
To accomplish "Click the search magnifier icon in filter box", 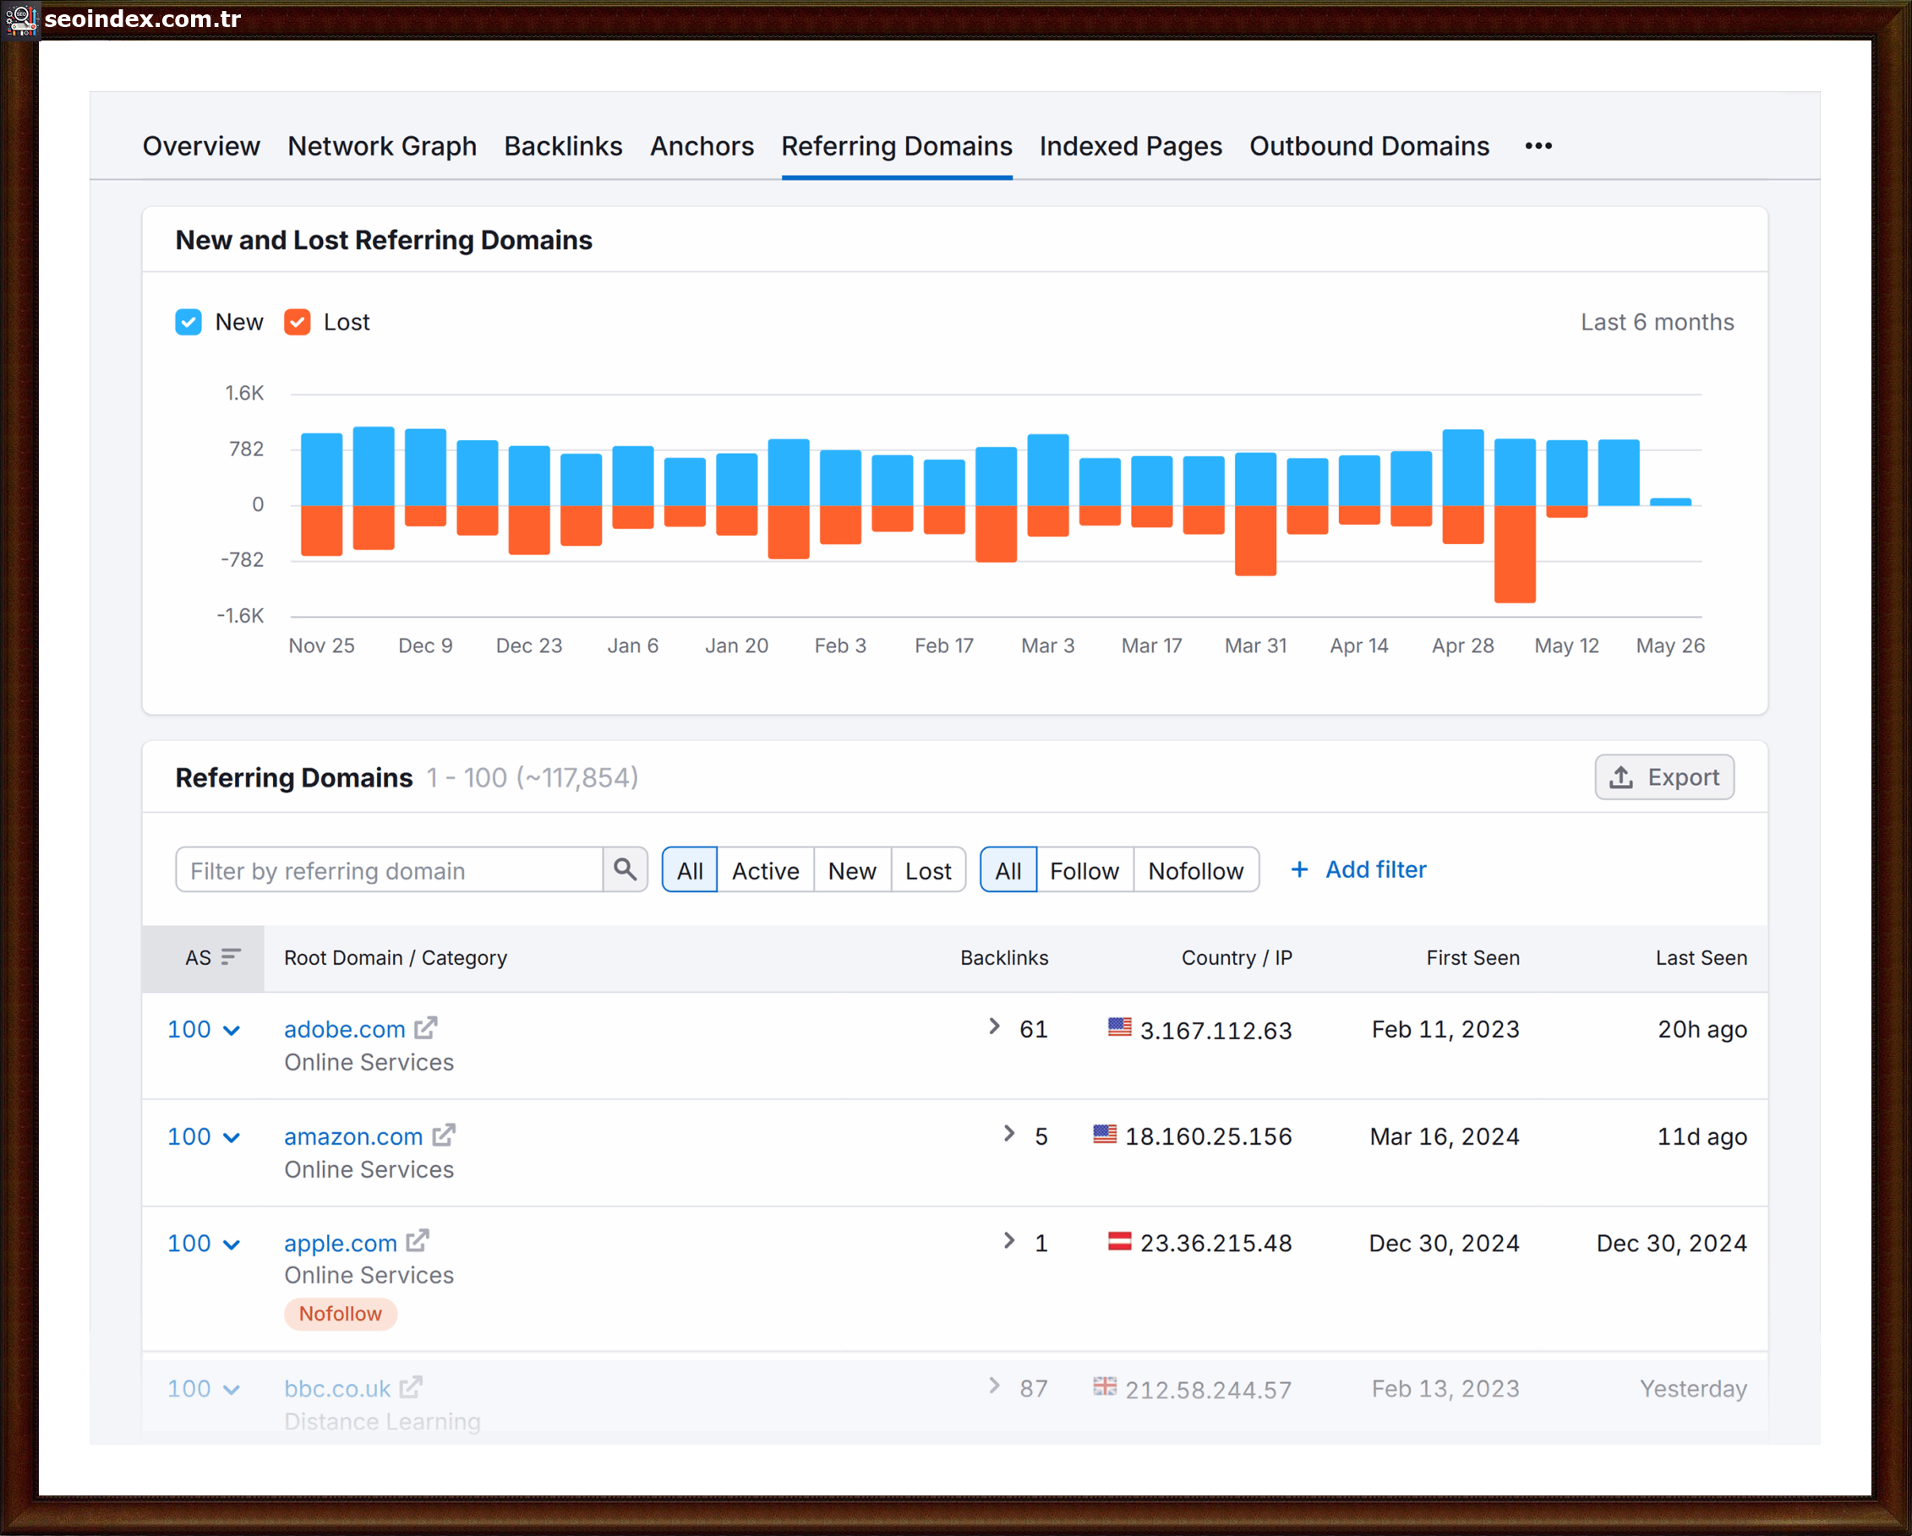I will coord(625,869).
